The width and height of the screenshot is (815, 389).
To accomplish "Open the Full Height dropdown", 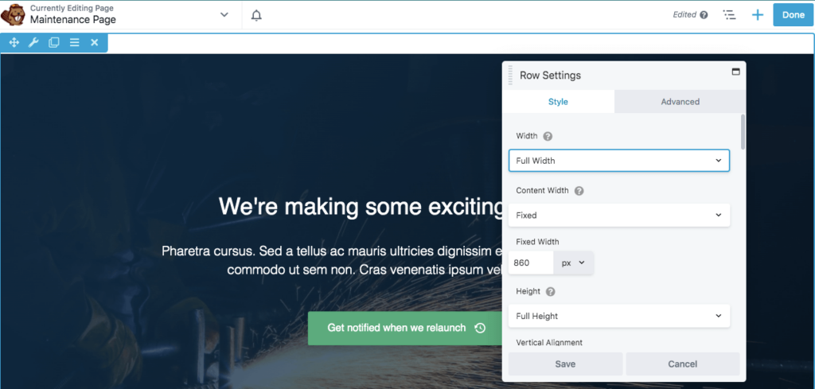I will (x=618, y=316).
